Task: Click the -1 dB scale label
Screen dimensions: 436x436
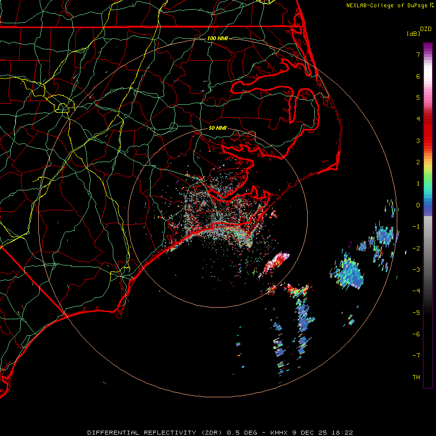Action: coord(416,227)
